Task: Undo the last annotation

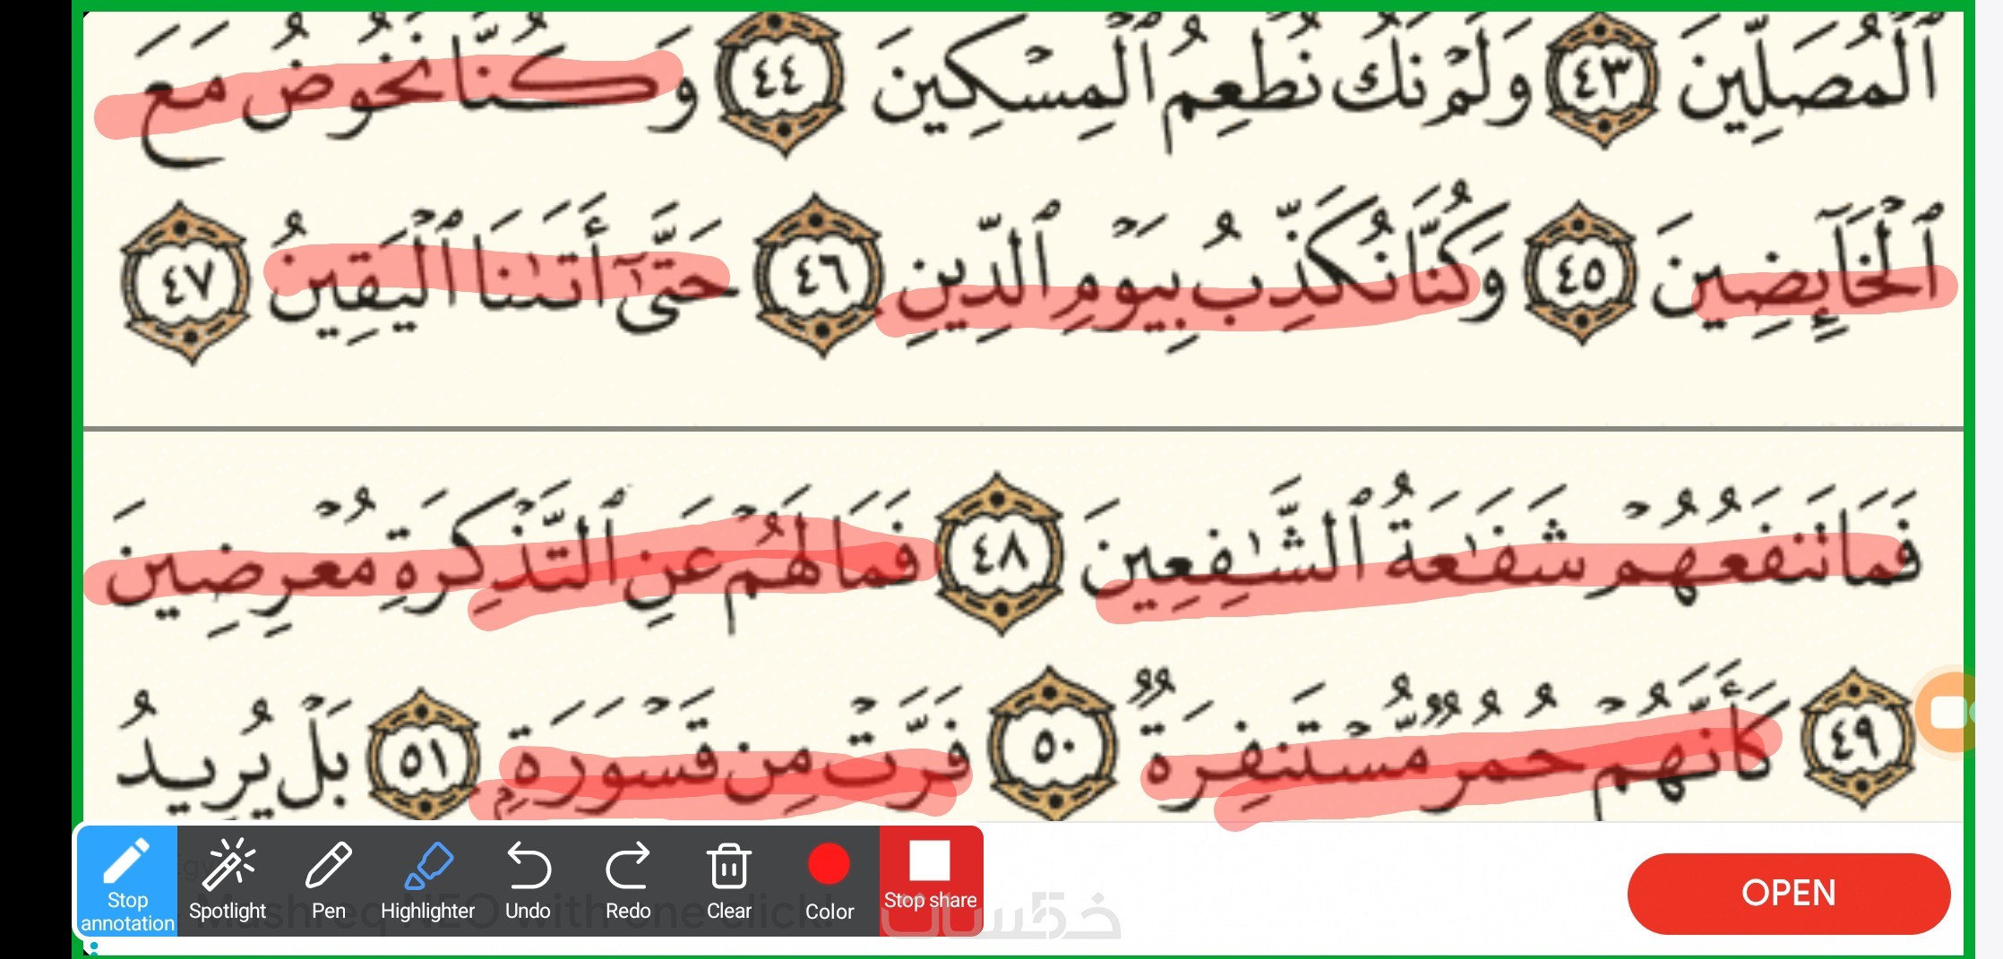Action: (x=528, y=882)
